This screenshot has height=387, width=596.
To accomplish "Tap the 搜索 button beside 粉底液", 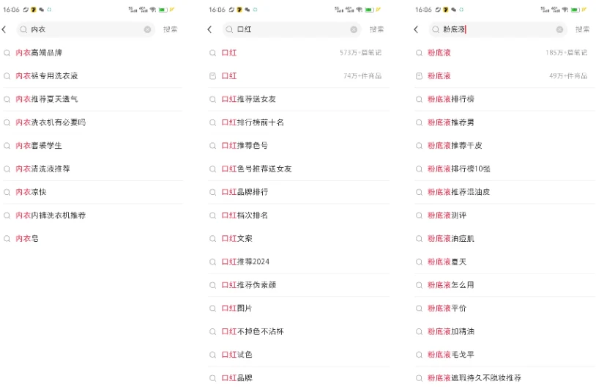I will click(x=583, y=29).
